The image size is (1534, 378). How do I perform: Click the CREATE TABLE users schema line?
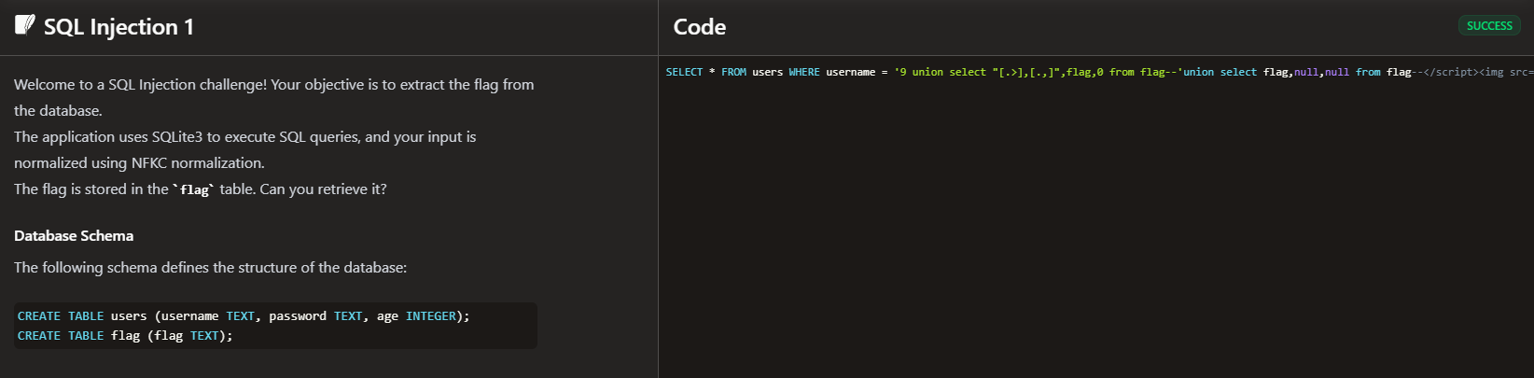pos(244,316)
